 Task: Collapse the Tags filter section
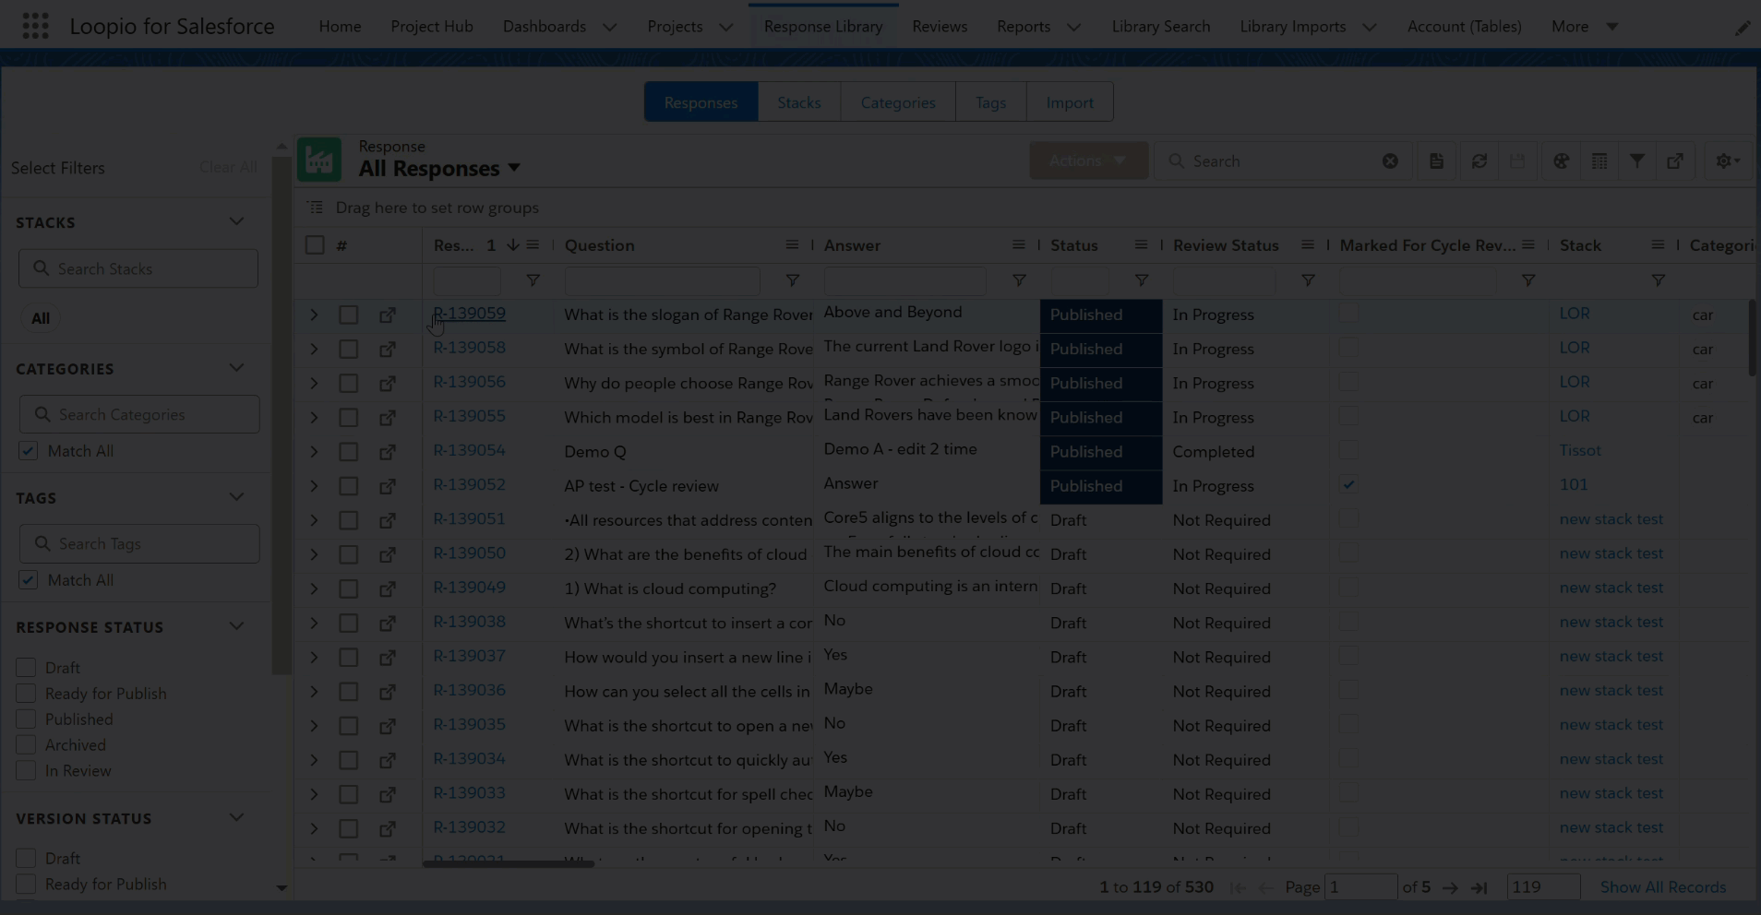[x=236, y=497]
